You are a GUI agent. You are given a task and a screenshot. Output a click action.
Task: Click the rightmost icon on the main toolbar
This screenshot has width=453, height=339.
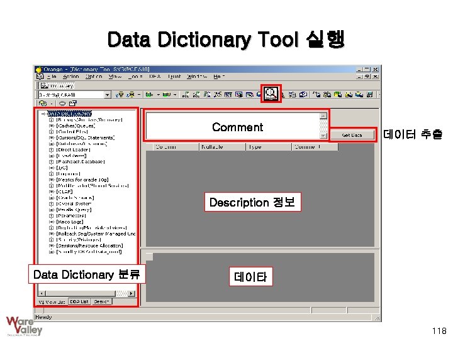pyautogui.click(x=369, y=95)
